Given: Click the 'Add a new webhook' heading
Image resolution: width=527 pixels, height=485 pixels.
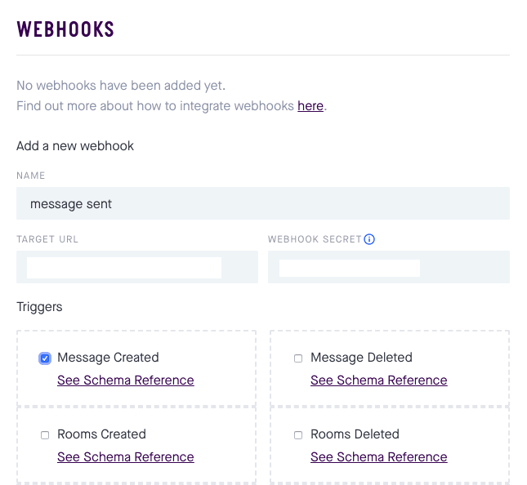Looking at the screenshot, I should (x=75, y=146).
